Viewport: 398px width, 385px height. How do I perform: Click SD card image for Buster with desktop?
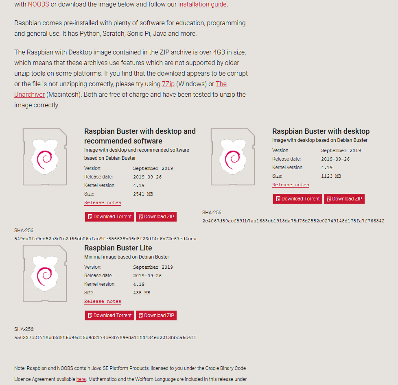[233, 157]
